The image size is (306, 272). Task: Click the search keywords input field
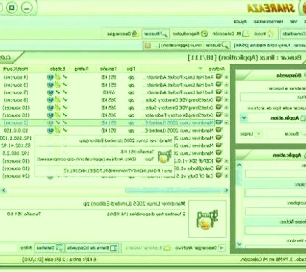tap(273, 97)
